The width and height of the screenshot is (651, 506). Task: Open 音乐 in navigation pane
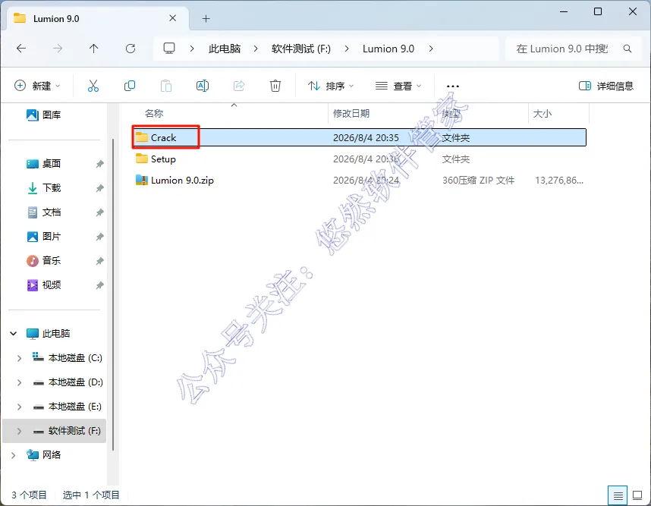coord(52,261)
